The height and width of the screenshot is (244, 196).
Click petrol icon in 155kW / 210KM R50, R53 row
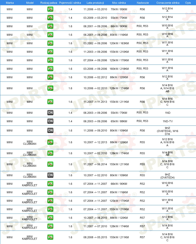[x=50, y=52]
